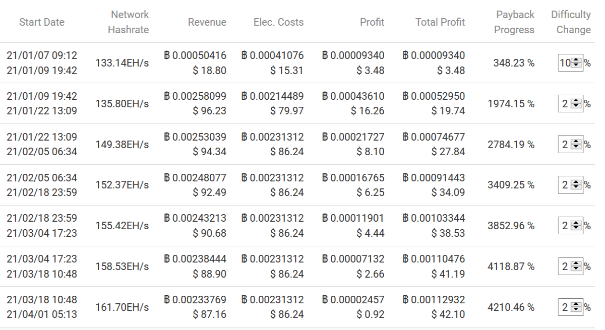The image size is (605, 330).
Task: Click total profit ฿ 0.00112932
Action: (434, 300)
